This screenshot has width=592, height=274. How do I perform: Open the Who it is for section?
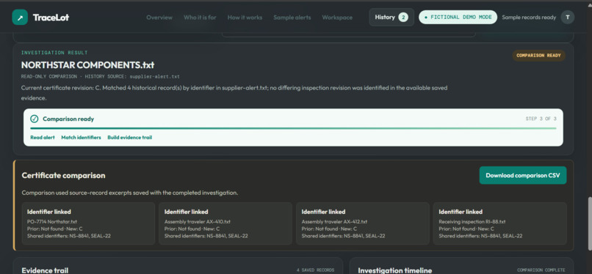point(200,18)
